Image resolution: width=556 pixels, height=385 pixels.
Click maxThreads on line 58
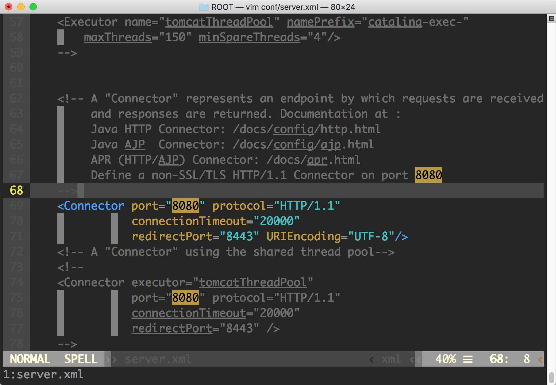click(x=118, y=37)
